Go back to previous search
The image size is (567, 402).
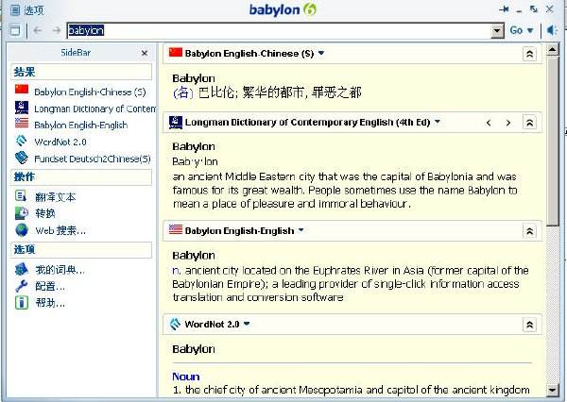click(38, 31)
